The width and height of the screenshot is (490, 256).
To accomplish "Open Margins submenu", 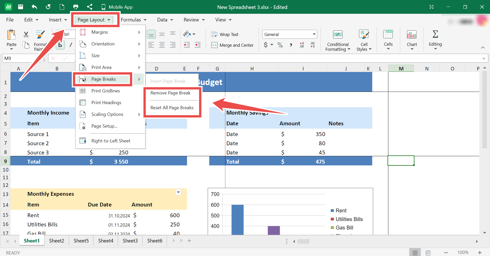I will [110, 32].
